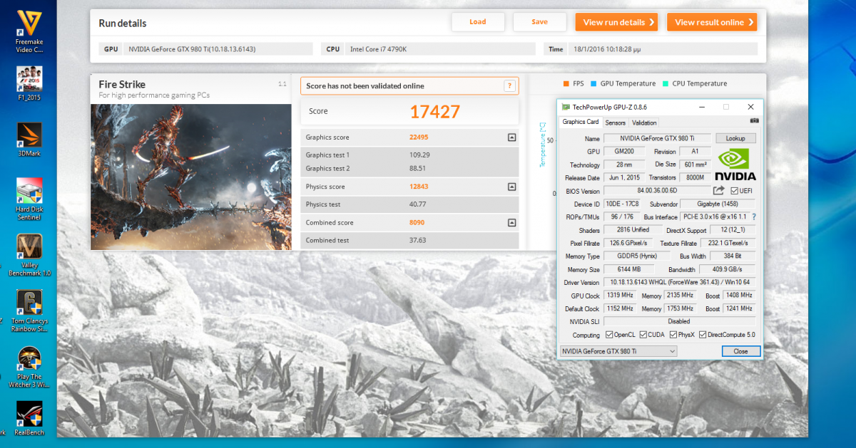The height and width of the screenshot is (448, 856).
Task: Open Tom Clancy's Rainbow Six shortcut
Action: click(x=29, y=311)
